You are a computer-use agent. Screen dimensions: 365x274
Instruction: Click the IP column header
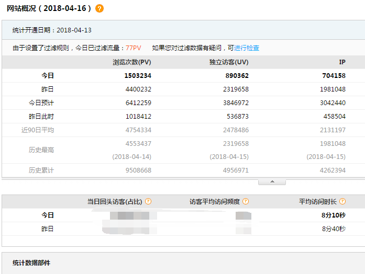click(x=342, y=62)
